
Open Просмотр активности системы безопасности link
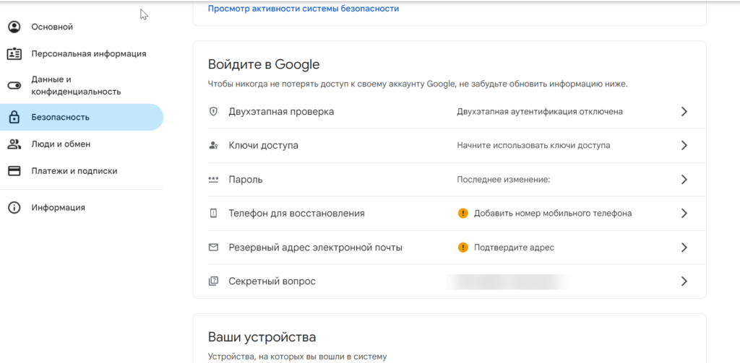click(x=304, y=9)
